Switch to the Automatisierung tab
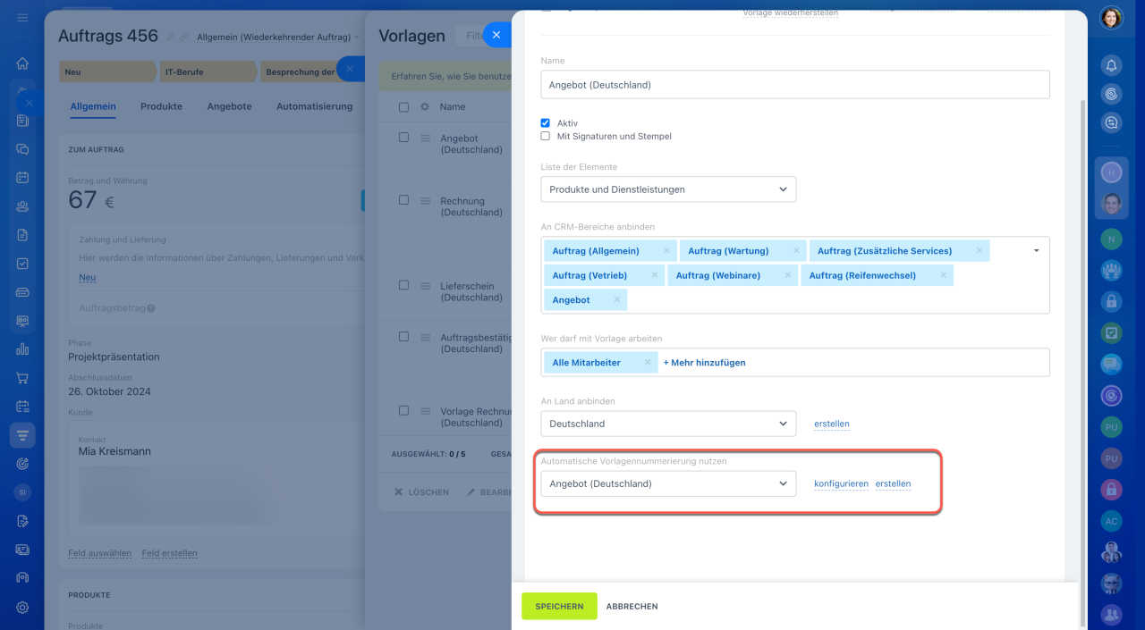 point(314,106)
